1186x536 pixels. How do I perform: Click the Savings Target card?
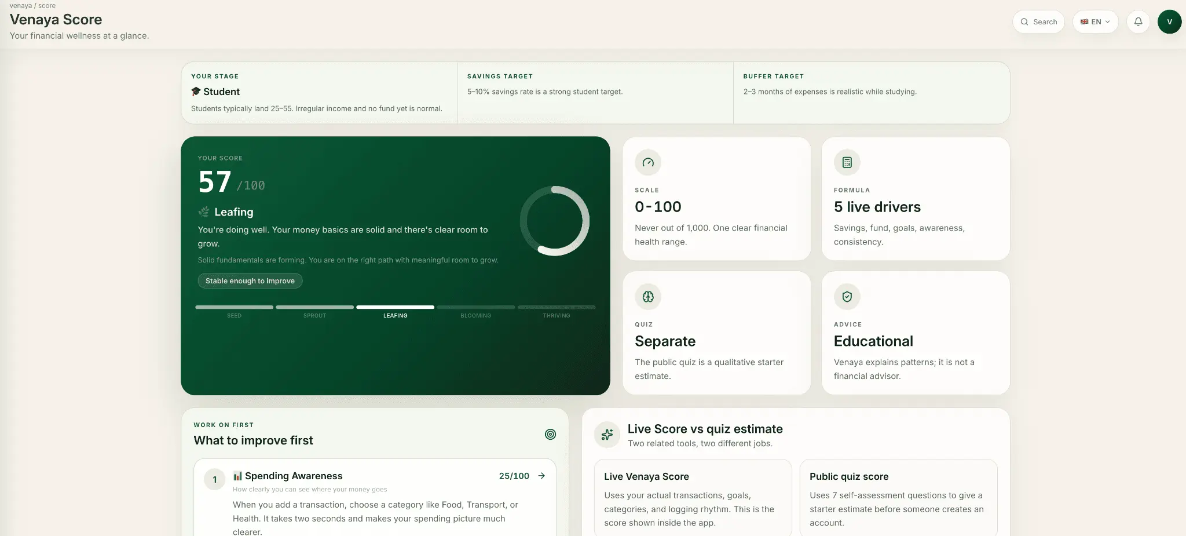pyautogui.click(x=595, y=93)
